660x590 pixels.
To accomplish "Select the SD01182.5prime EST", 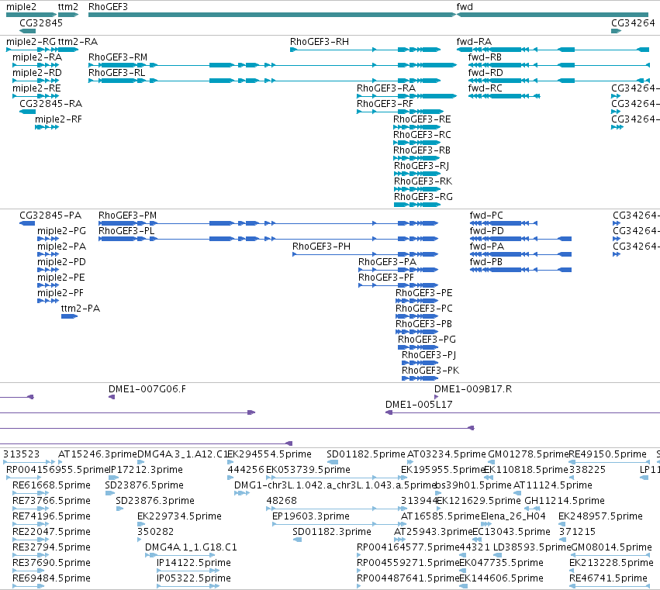I will tap(333, 462).
